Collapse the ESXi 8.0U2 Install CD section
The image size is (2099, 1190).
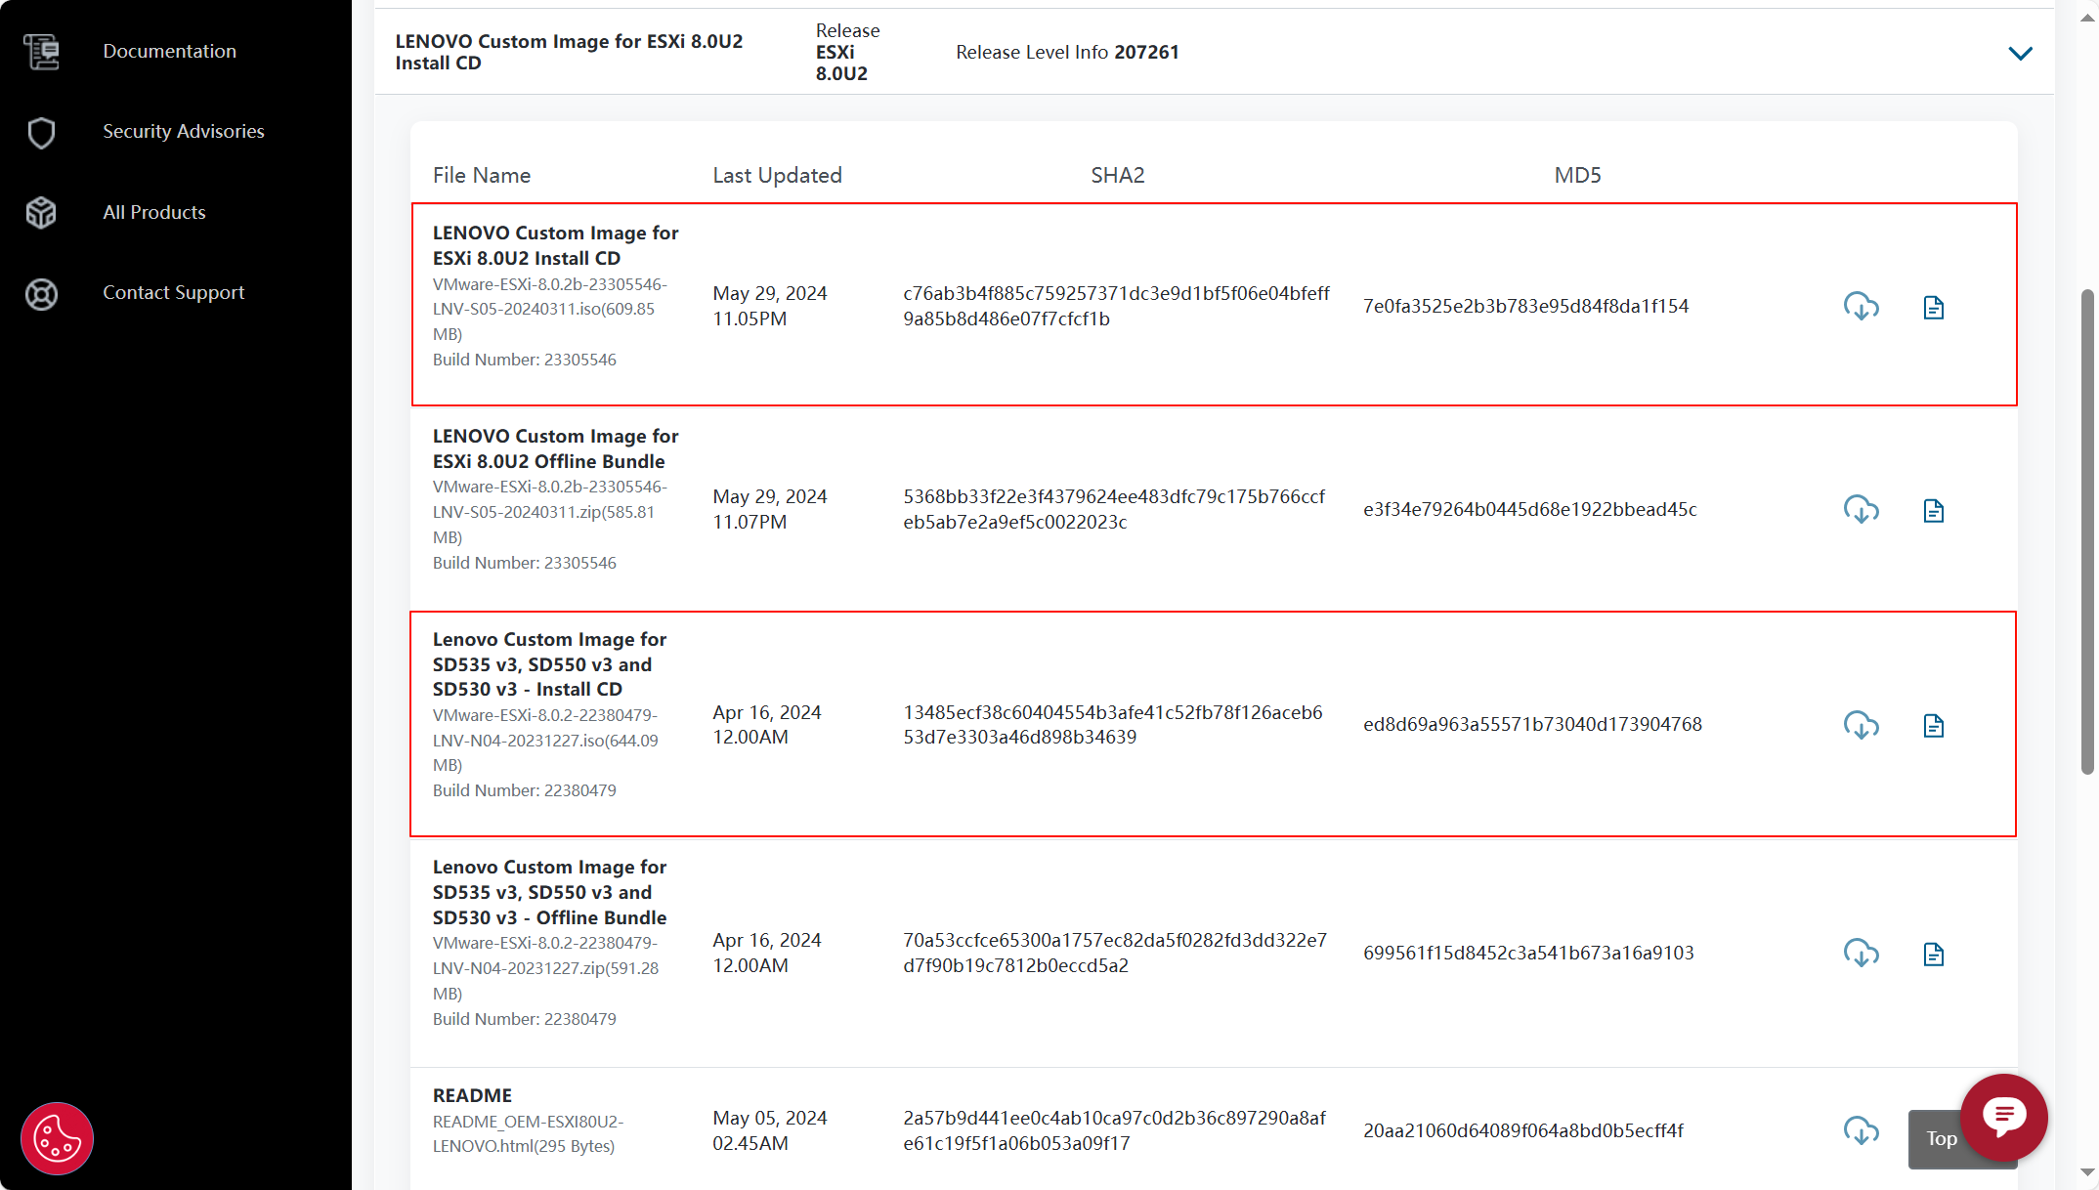coord(2020,53)
